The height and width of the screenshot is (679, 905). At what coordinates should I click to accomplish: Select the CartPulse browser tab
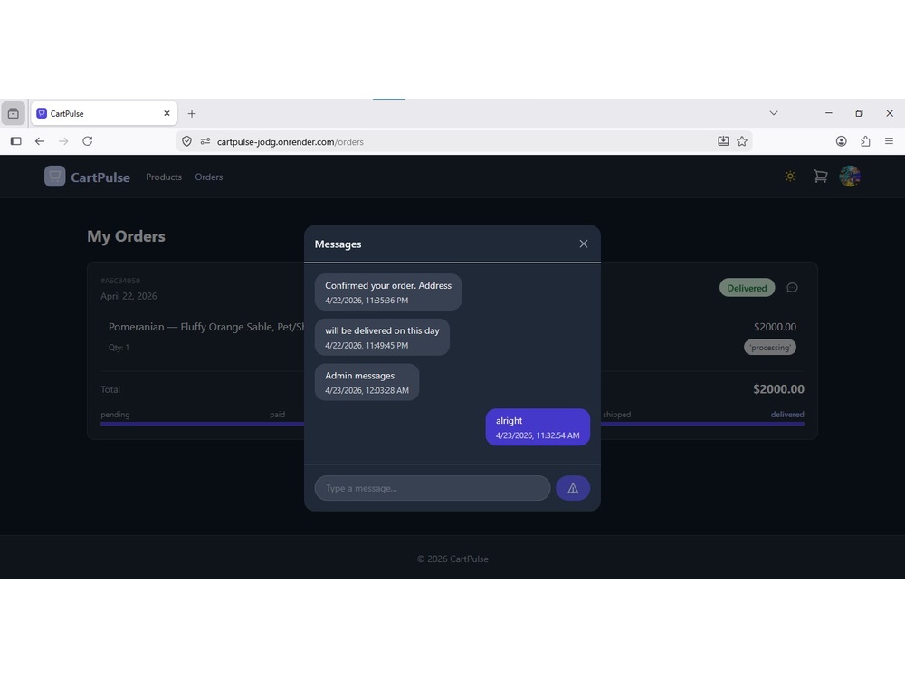coord(104,113)
